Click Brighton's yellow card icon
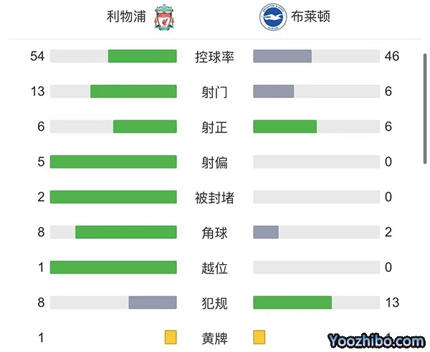430x352 pixels. 259,337
